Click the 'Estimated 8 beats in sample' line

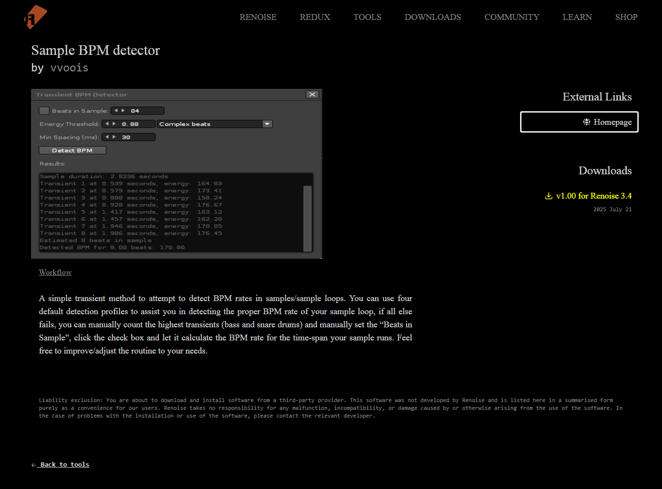(96, 240)
